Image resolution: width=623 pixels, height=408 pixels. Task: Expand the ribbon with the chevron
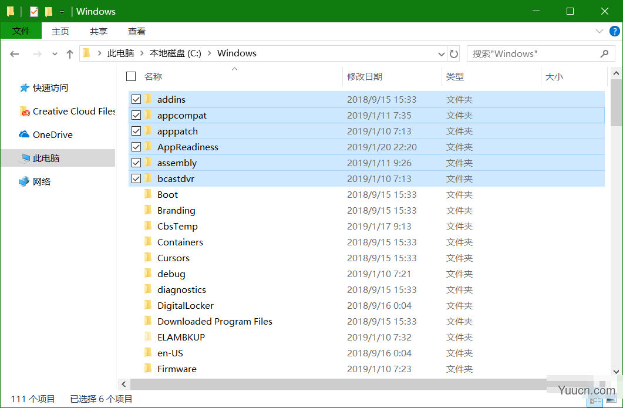[599, 31]
